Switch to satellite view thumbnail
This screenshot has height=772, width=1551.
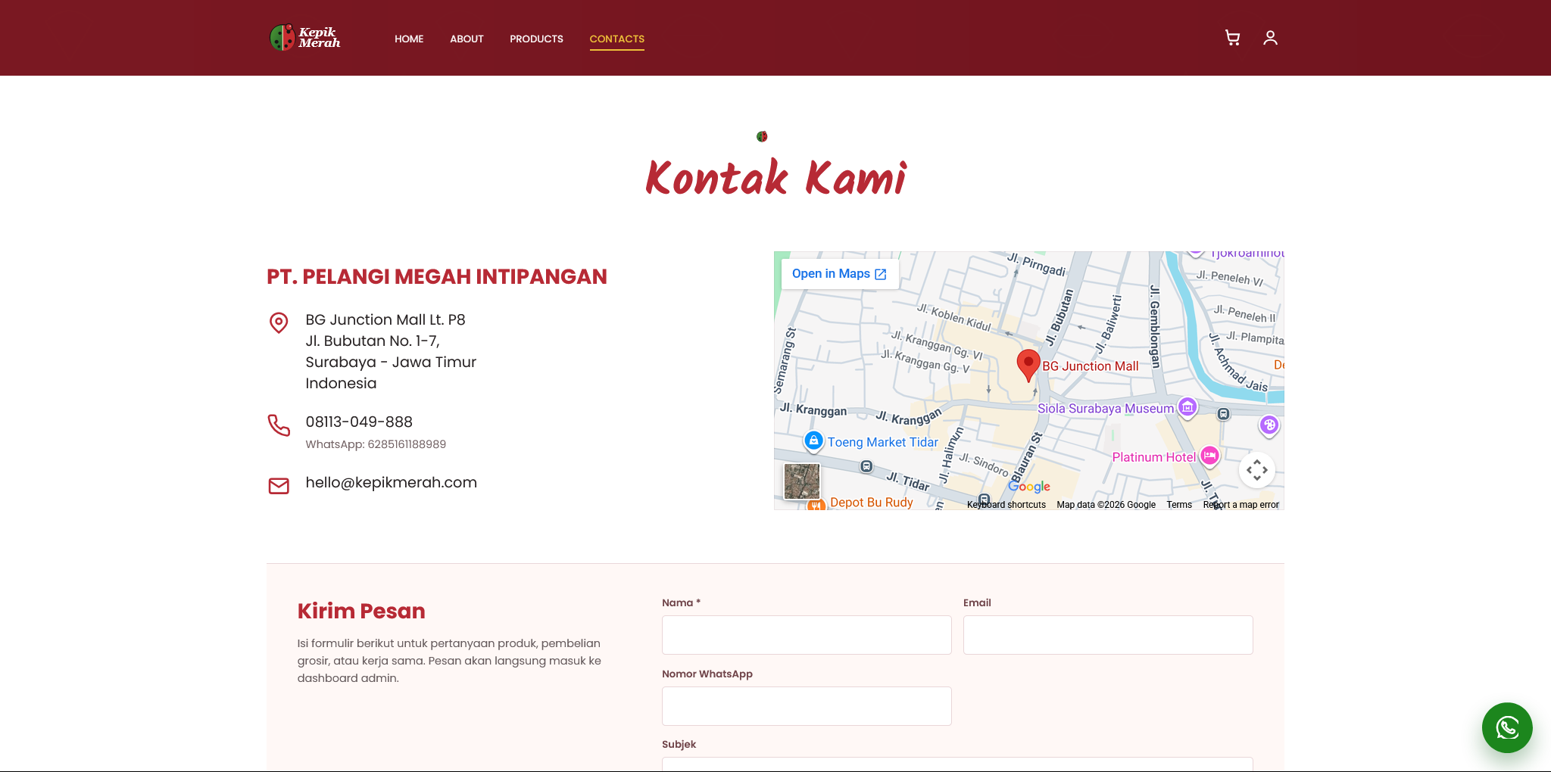[x=802, y=481]
